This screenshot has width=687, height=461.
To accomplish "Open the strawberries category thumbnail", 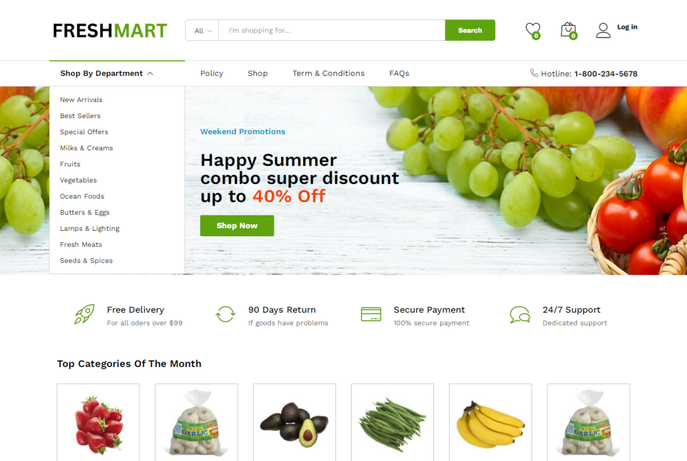I will tap(99, 423).
